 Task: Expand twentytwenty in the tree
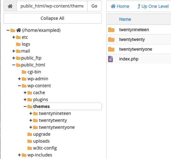tap(31, 120)
